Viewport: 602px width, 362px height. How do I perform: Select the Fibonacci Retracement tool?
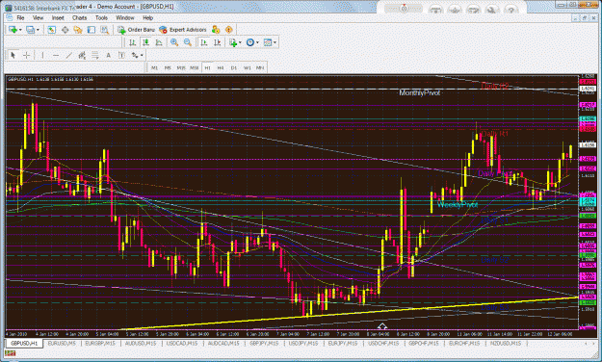coord(94,55)
